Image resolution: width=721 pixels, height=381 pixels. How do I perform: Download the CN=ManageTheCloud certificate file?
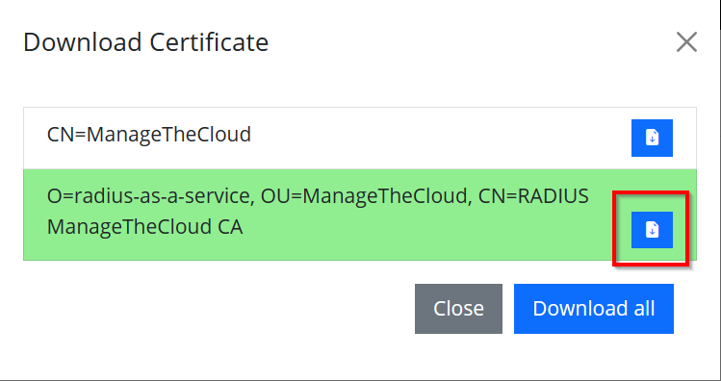coord(652,138)
